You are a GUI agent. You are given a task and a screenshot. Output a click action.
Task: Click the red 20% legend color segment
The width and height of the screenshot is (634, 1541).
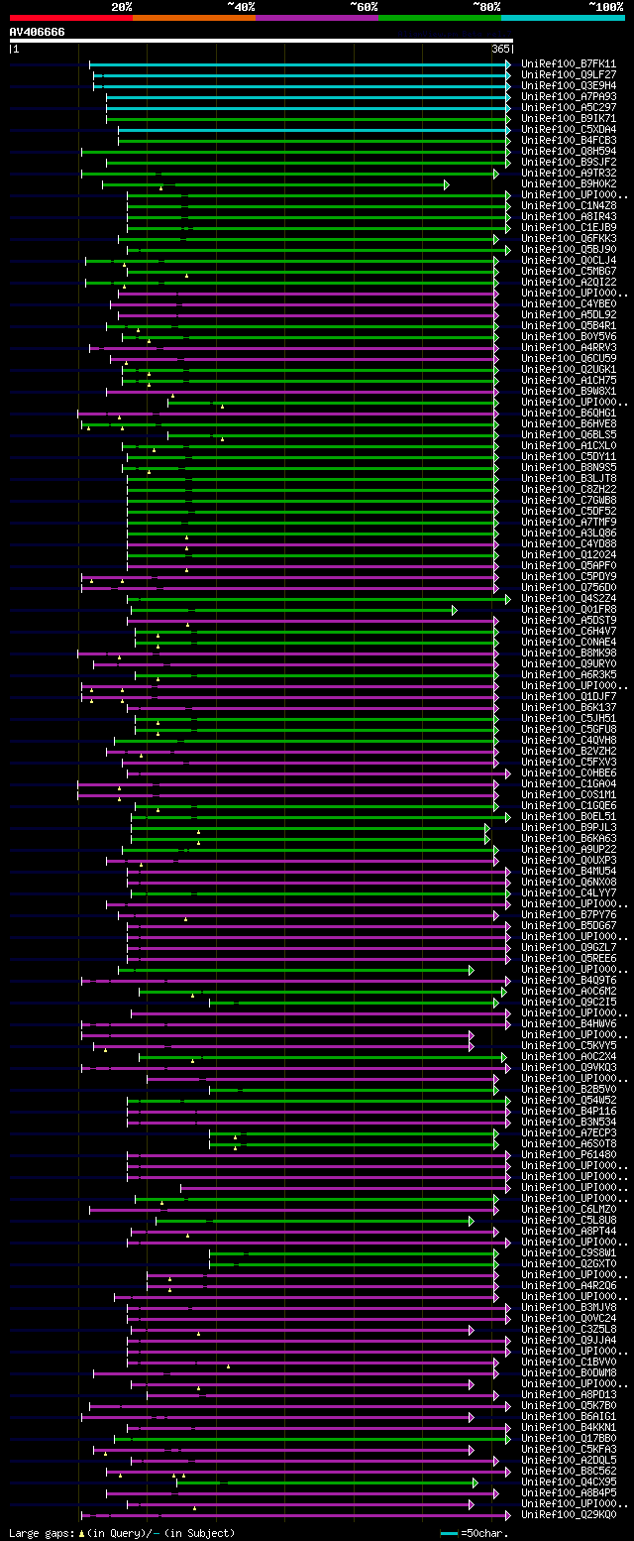click(x=71, y=18)
